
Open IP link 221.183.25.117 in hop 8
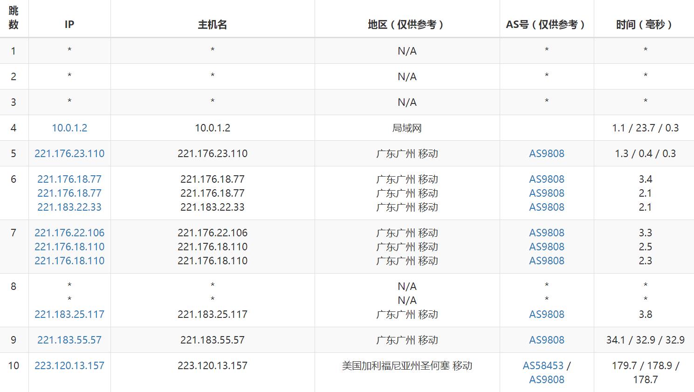pos(69,314)
